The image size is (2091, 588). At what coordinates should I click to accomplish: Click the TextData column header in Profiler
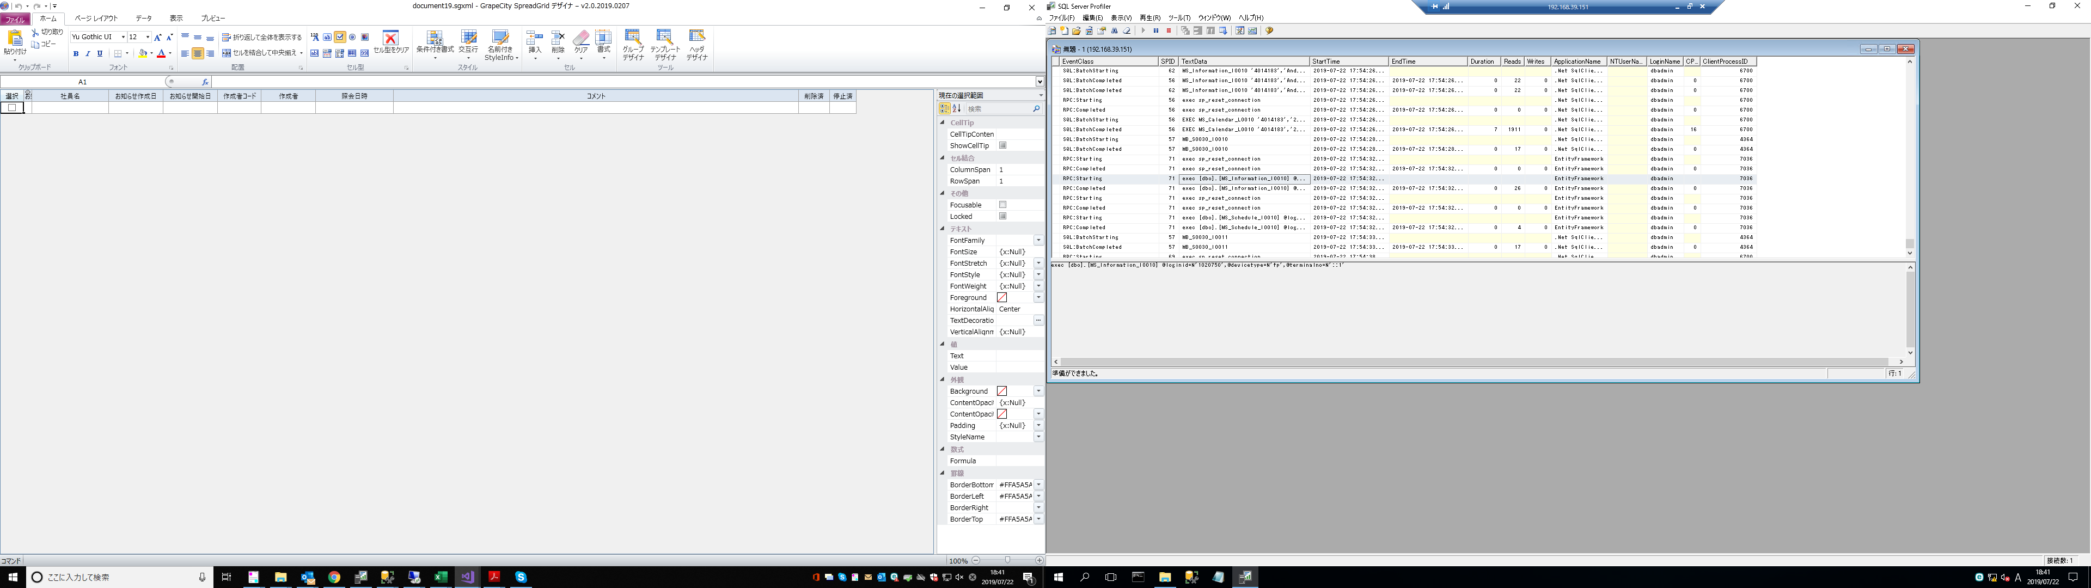coord(1244,62)
